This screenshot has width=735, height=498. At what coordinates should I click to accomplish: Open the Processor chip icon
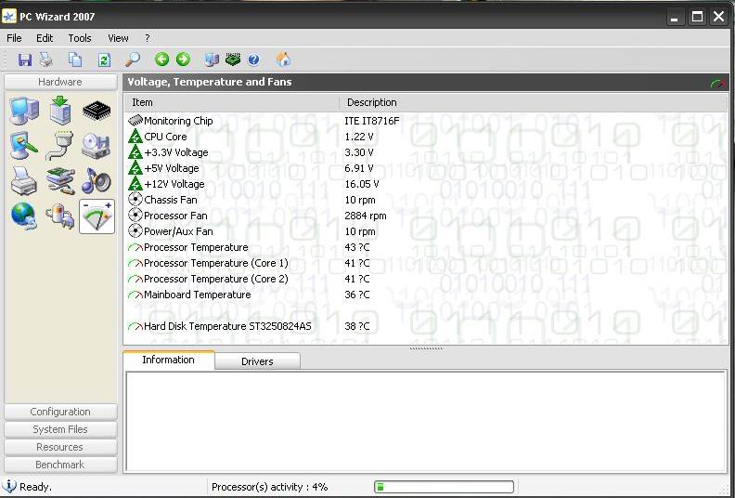pyautogui.click(x=97, y=111)
